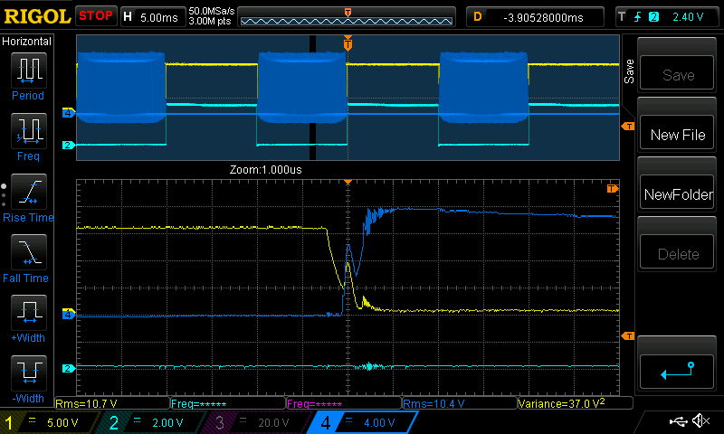Open the trigger level 2.40 V setting
Viewport: 724px width, 434px height.
(667, 16)
